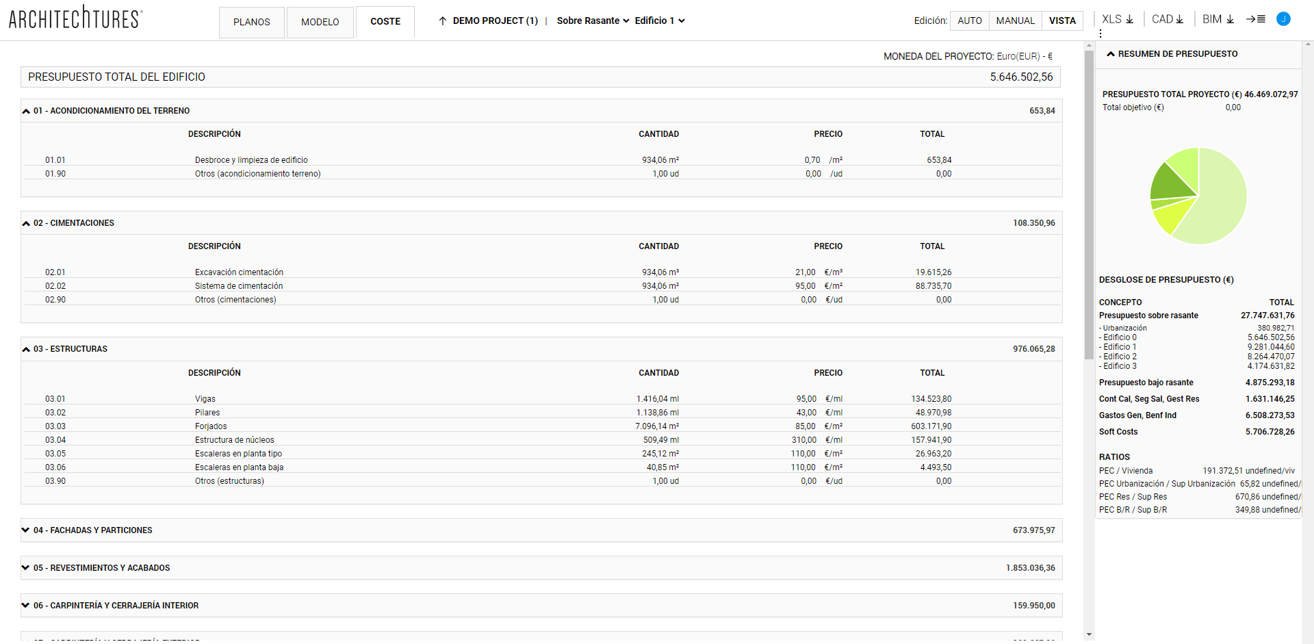Image resolution: width=1314 pixels, height=644 pixels.
Task: Click the up arrow beside DEMO PROJECT
Action: pos(443,21)
